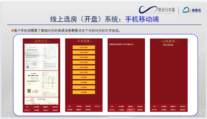The image size is (207, 119).
Task: Choose 优惠公示 on the 认购查询 phone screen
Action: click(x=173, y=110)
